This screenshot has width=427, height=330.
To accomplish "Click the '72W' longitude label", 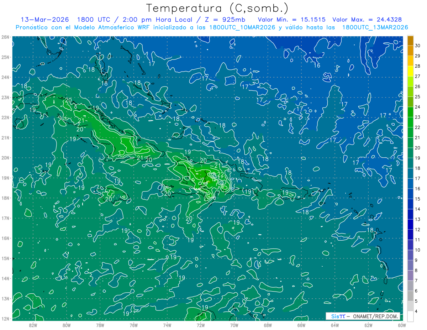I will tap(200, 325).
